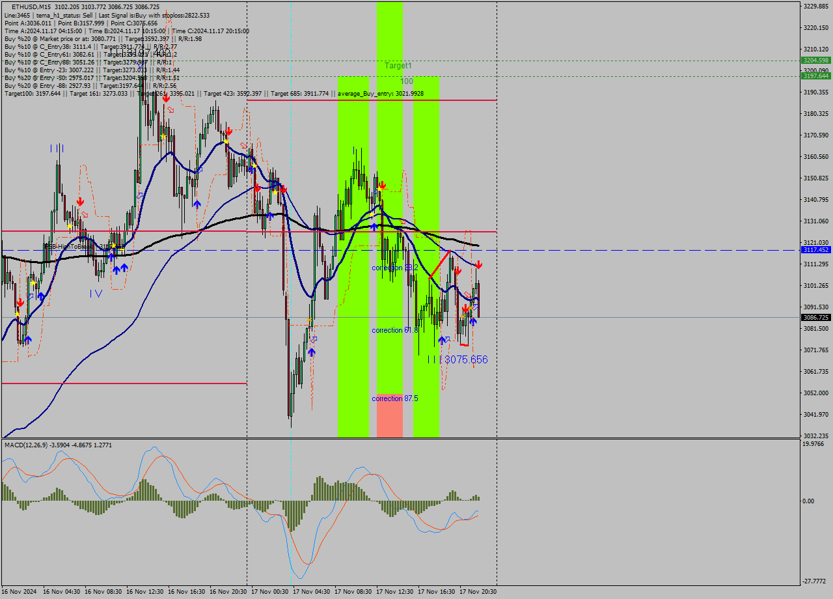Click the 19.9766 MACD scale value
The height and width of the screenshot is (599, 833).
point(814,444)
